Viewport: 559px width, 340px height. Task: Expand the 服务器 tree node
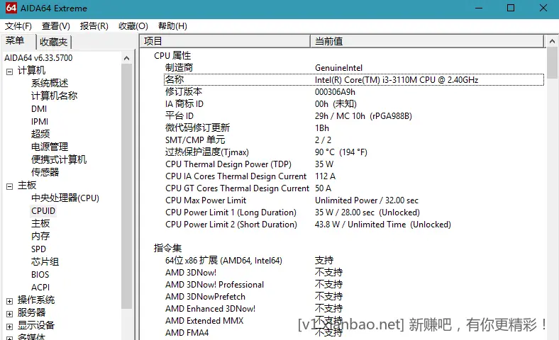tap(10, 314)
